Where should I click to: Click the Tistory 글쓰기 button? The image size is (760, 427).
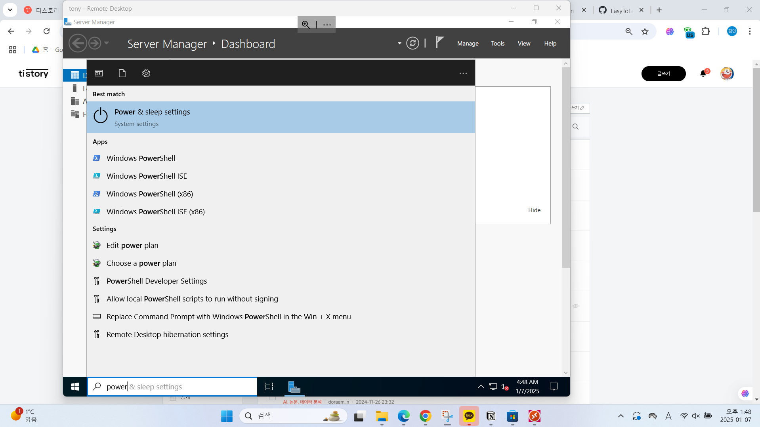pyautogui.click(x=663, y=74)
